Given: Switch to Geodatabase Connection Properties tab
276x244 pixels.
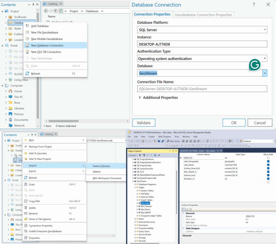Looking at the screenshot, I should coord(203,15).
